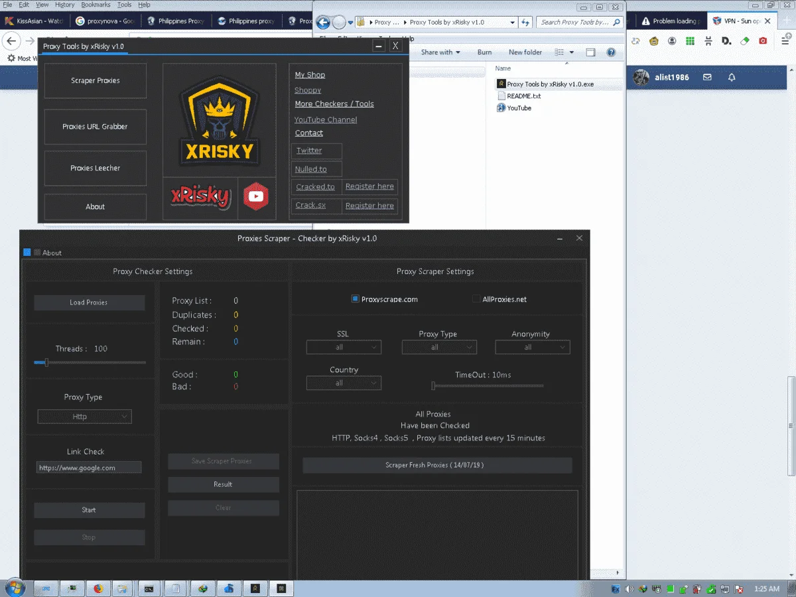Toggle the Explorer preview pane icon

(x=590, y=52)
